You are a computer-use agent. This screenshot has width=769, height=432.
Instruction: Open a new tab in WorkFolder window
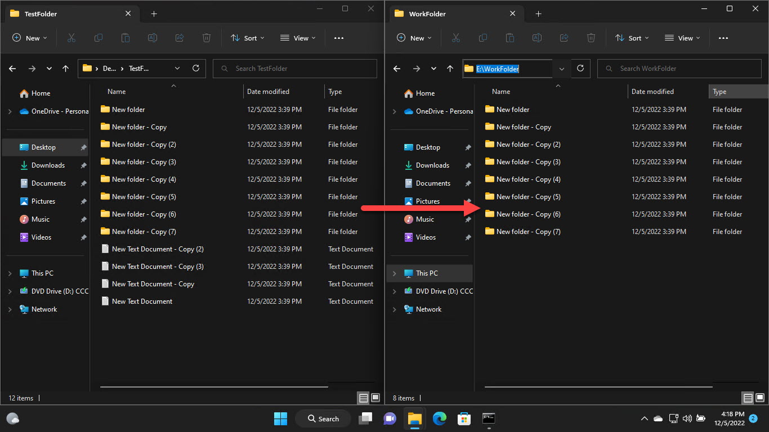click(538, 13)
